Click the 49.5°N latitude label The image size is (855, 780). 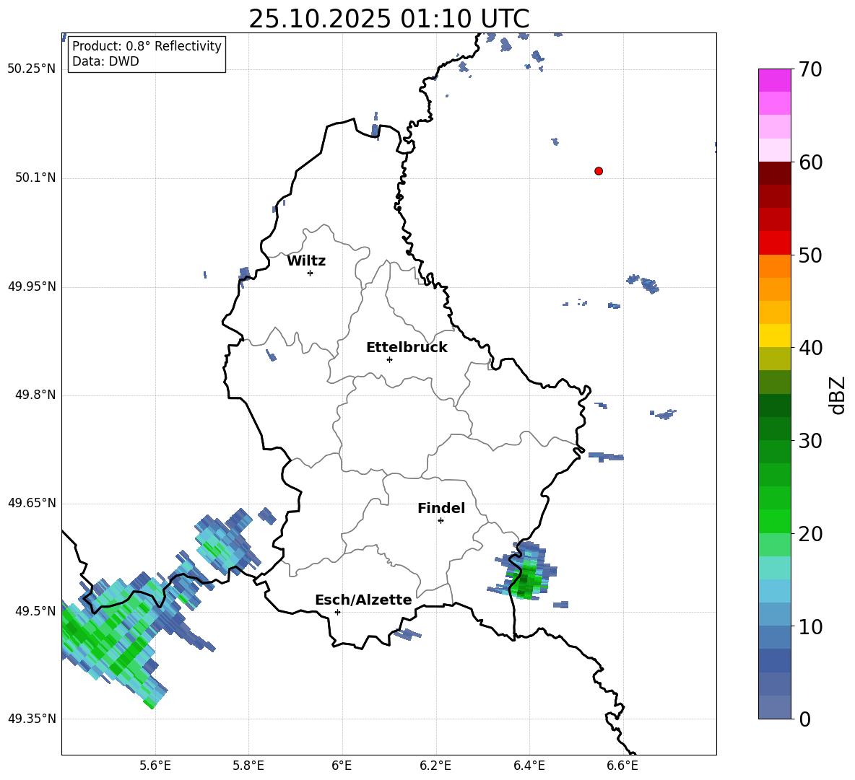(x=35, y=610)
